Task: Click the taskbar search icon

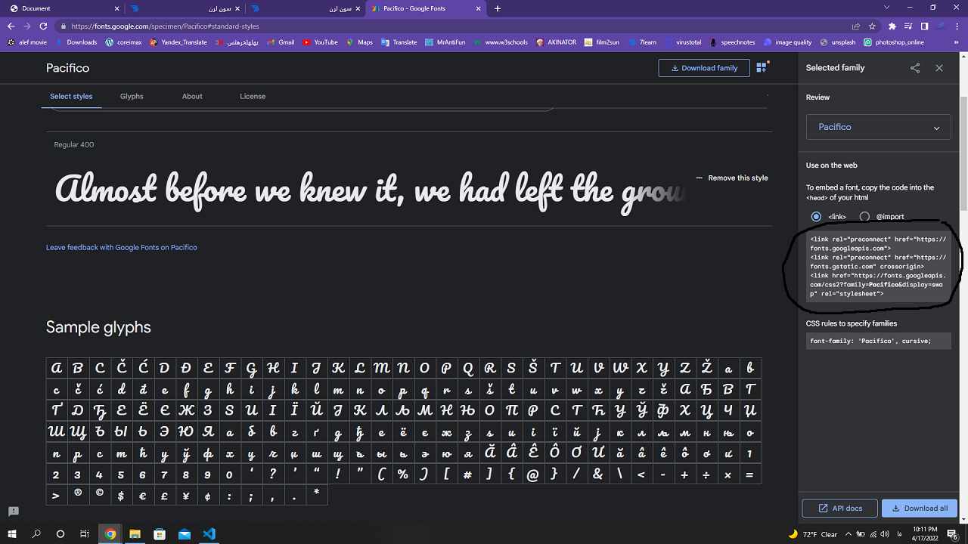Action: click(x=36, y=533)
